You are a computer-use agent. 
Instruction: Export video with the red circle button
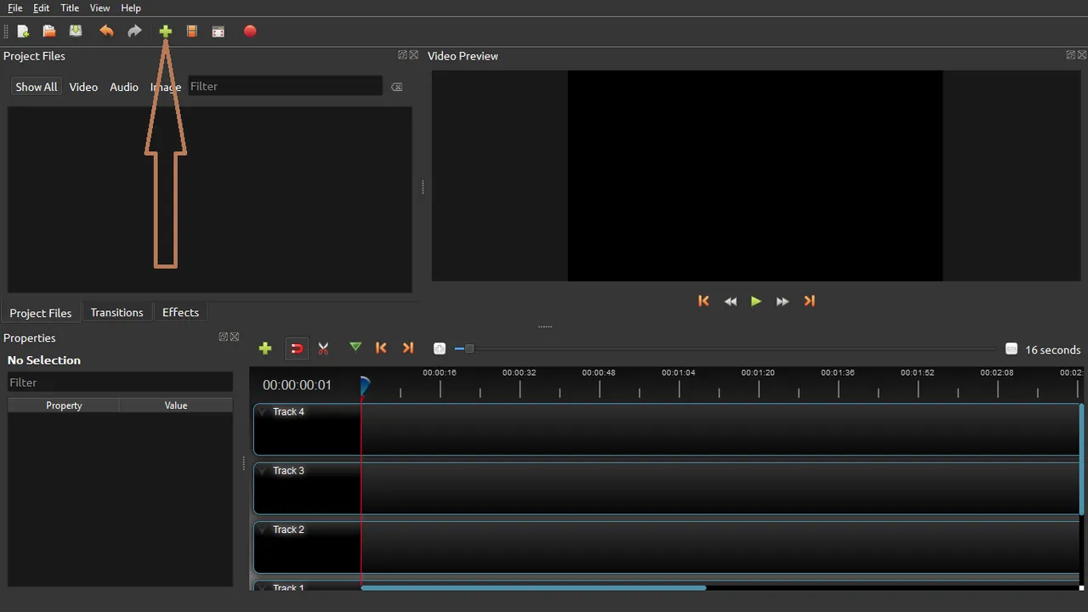click(250, 31)
